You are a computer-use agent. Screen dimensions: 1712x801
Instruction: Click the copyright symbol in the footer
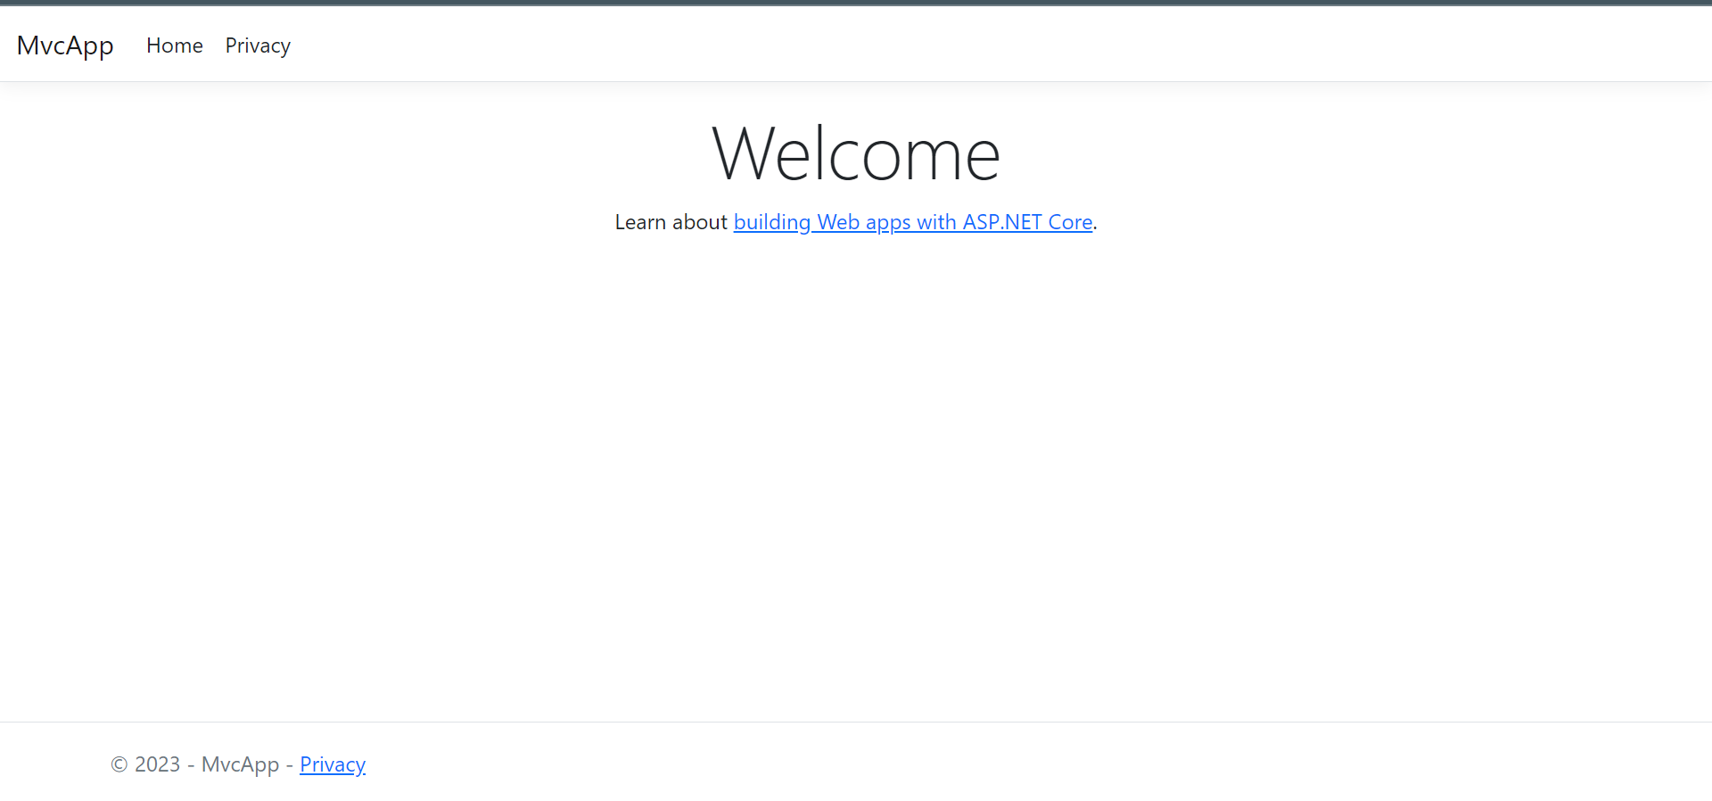click(x=119, y=764)
